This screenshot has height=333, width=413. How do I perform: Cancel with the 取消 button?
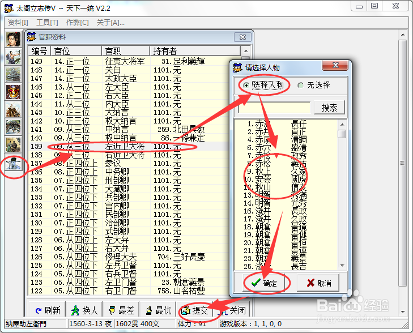pyautogui.click(x=318, y=283)
